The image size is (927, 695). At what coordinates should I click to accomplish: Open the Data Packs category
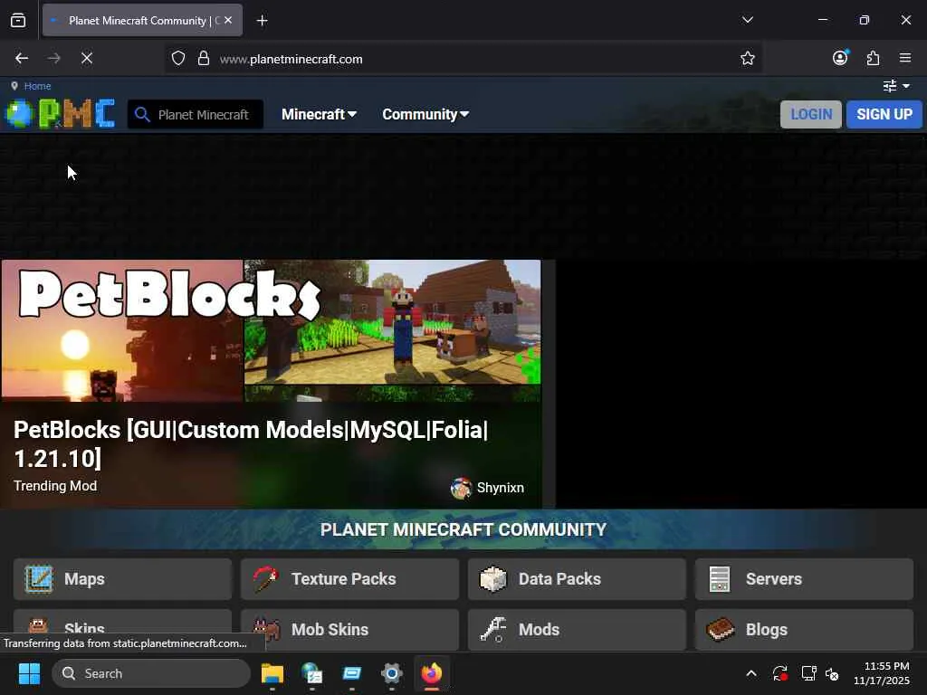point(577,579)
